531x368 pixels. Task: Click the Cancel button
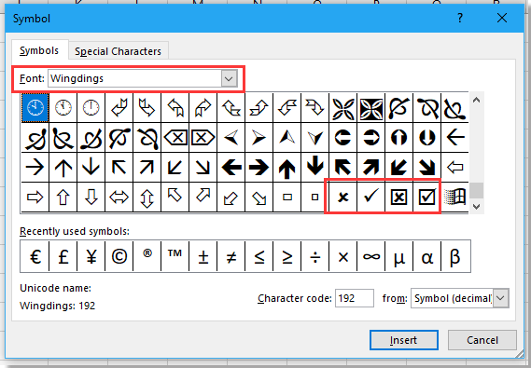(482, 340)
